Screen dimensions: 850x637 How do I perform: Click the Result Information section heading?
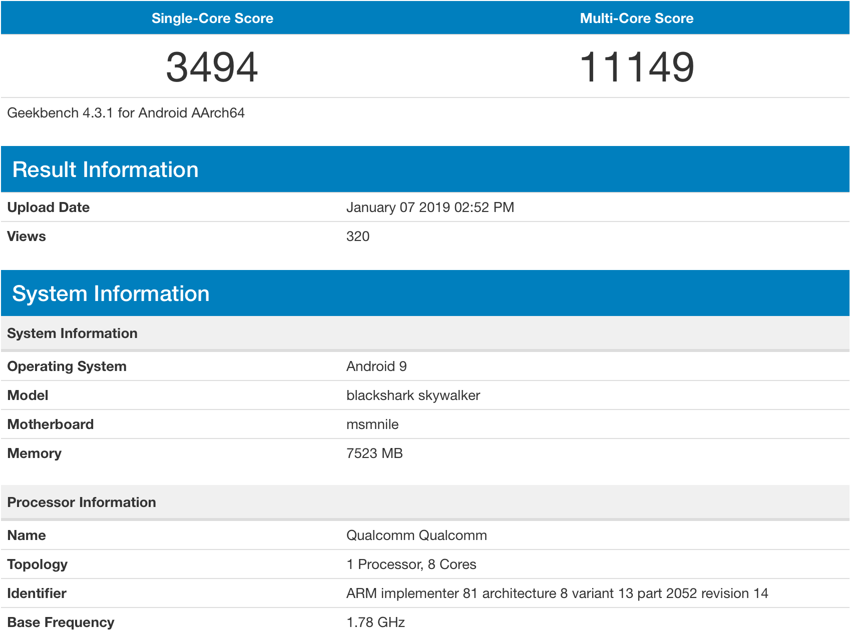click(105, 169)
